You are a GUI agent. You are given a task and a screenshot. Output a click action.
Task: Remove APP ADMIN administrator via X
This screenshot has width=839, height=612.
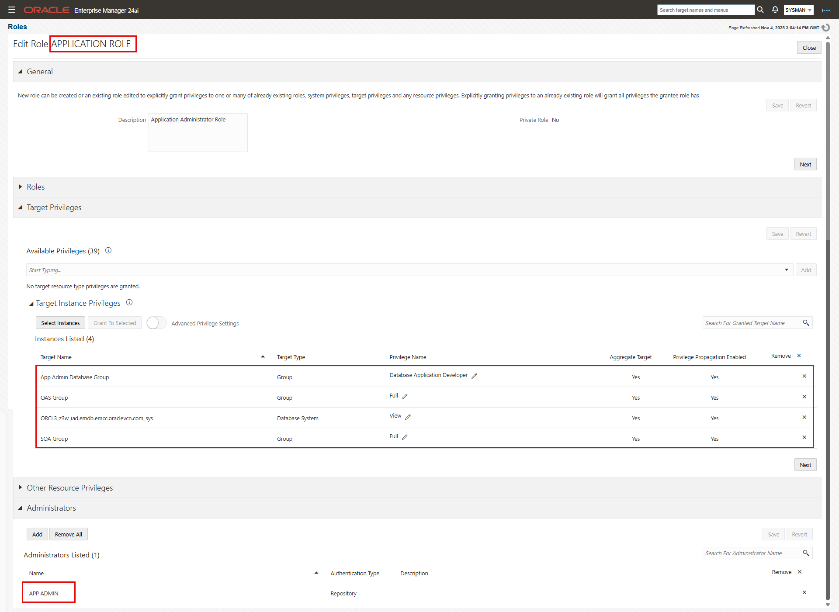[804, 592]
